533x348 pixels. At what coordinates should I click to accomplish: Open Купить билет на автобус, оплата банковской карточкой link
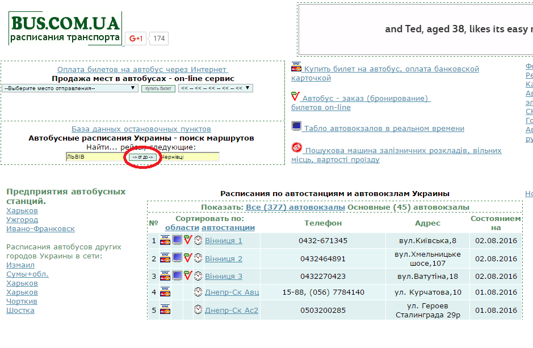[x=385, y=73]
